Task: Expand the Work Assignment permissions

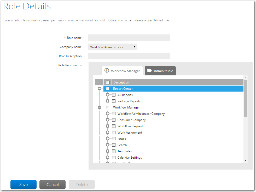Action: (x=108, y=133)
